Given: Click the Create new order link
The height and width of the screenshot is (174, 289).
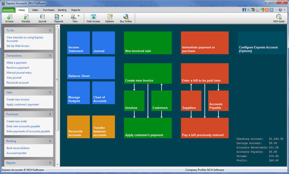Looking at the screenshot, I should [x=17, y=121].
